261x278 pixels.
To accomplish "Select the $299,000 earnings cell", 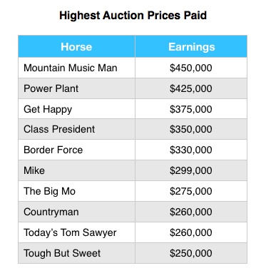I will [x=191, y=170].
